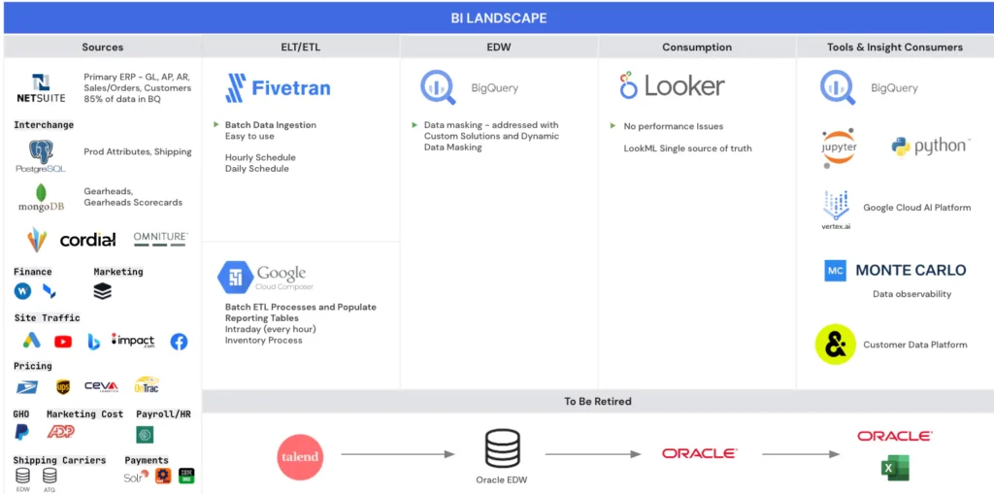994x494 pixels.
Task: Click the middle Oracle logo in To Be Retired
Action: [x=699, y=453]
